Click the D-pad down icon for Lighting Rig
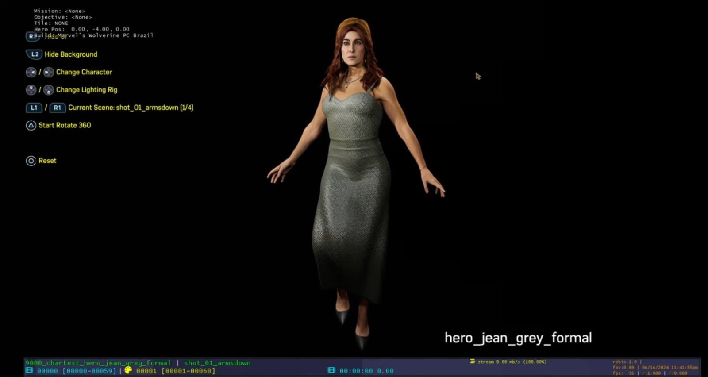The image size is (708, 377). click(49, 90)
